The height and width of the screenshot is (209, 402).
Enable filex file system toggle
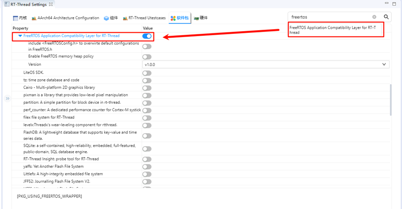click(x=147, y=118)
